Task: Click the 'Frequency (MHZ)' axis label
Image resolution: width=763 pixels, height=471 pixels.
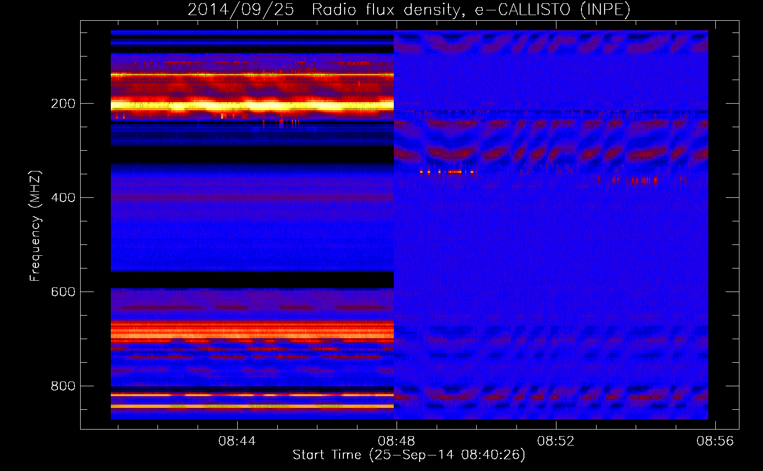Action: coord(35,226)
